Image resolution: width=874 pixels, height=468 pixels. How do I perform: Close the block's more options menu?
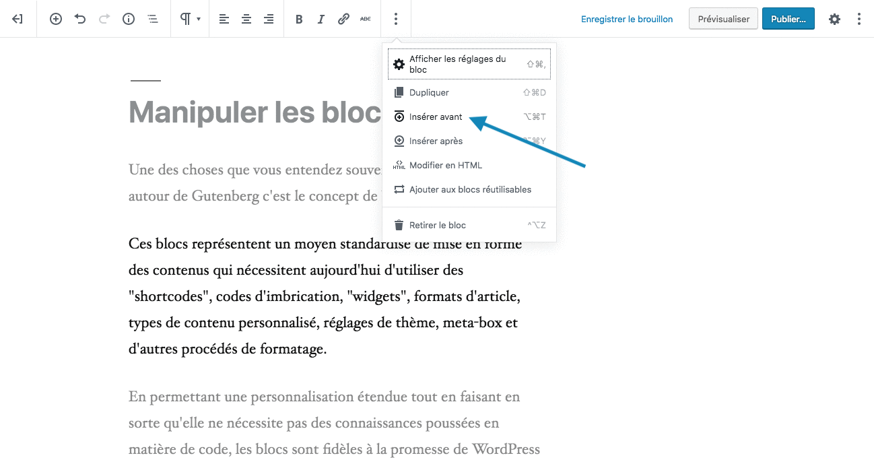pos(396,20)
